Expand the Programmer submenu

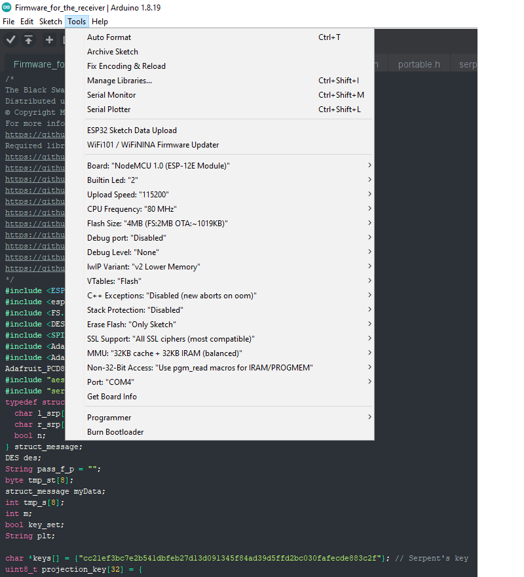pos(219,417)
